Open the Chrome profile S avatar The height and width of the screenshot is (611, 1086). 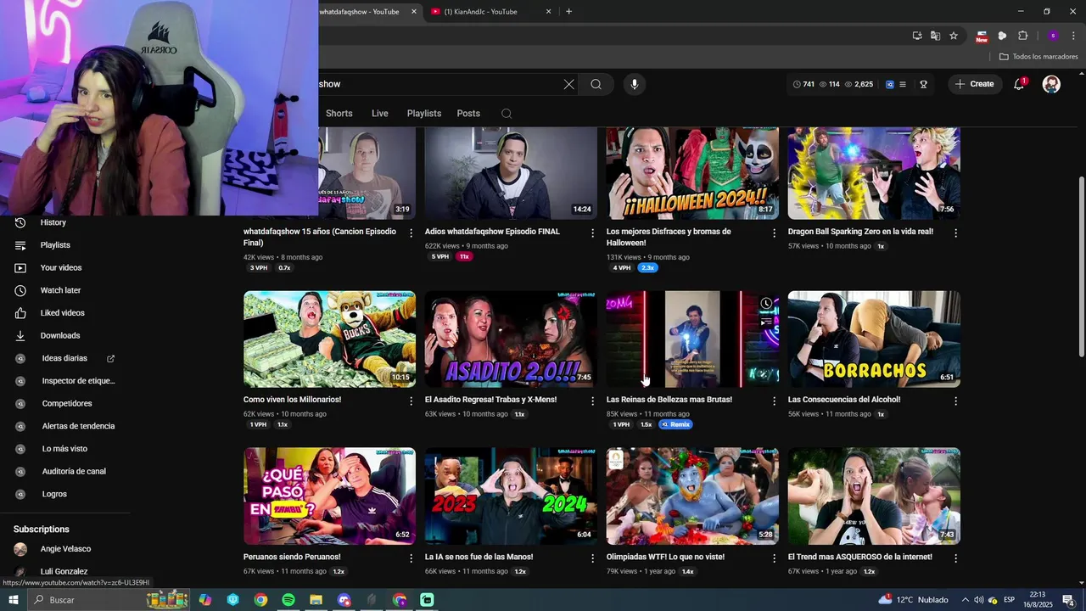tap(1053, 36)
